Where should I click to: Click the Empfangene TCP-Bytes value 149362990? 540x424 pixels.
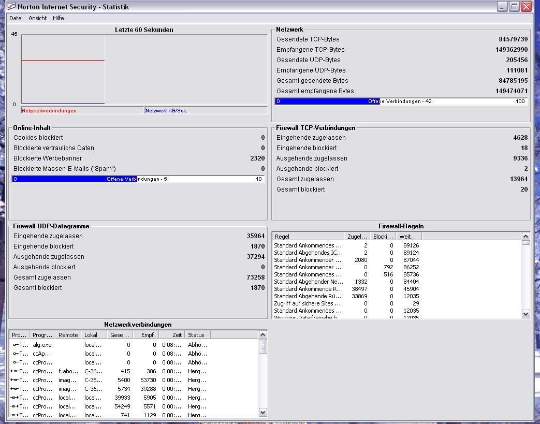click(512, 50)
